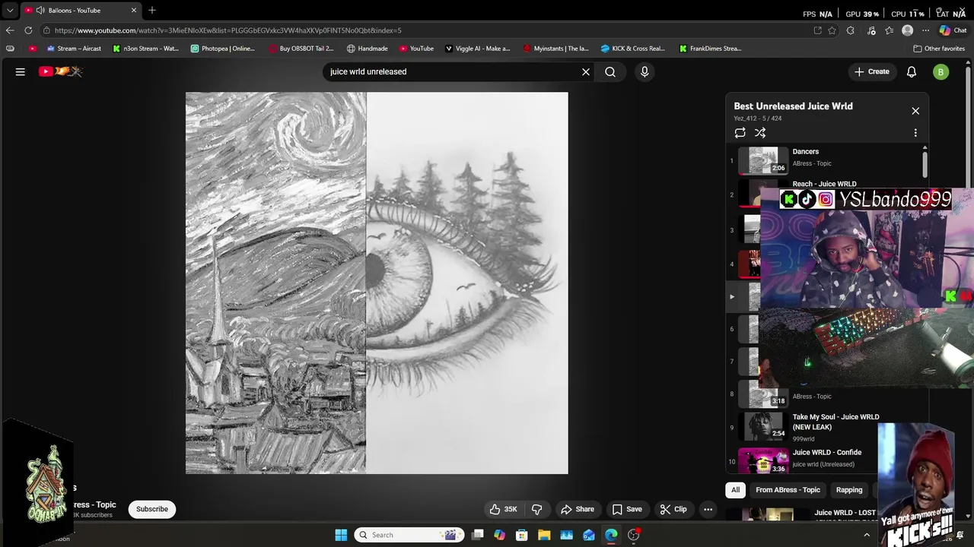
Task: Open the video three-dot more actions menu
Action: point(708,509)
